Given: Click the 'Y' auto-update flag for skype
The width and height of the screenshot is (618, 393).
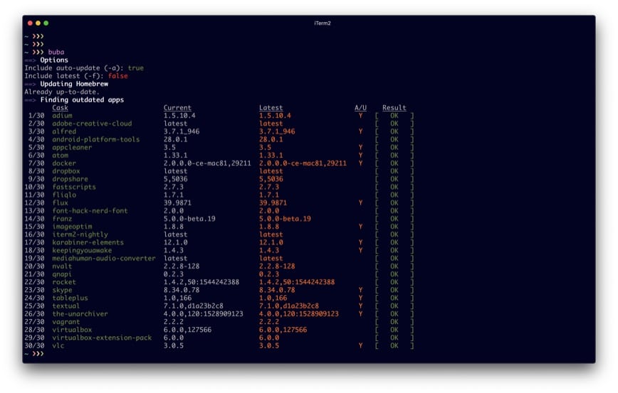Looking at the screenshot, I should pos(360,290).
